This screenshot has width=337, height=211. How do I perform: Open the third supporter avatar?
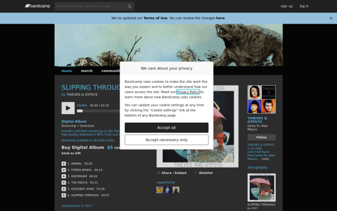(x=176, y=190)
